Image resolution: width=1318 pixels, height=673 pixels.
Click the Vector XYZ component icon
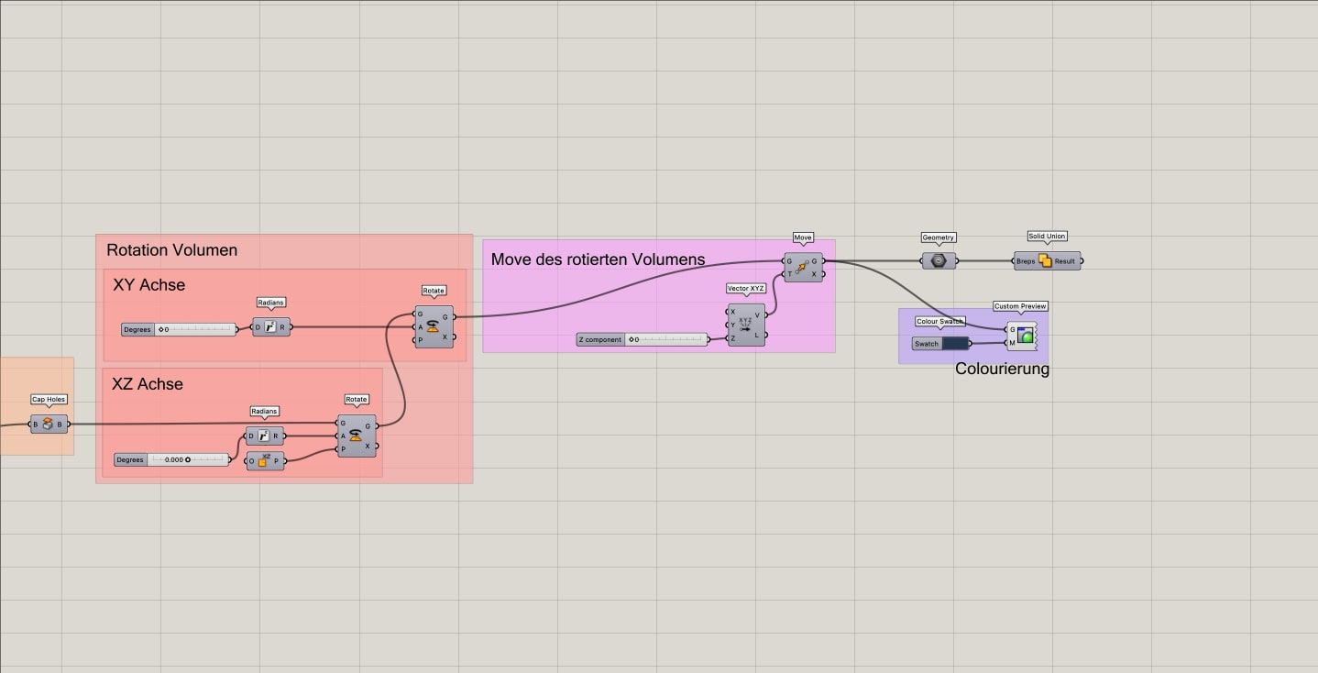[745, 325]
